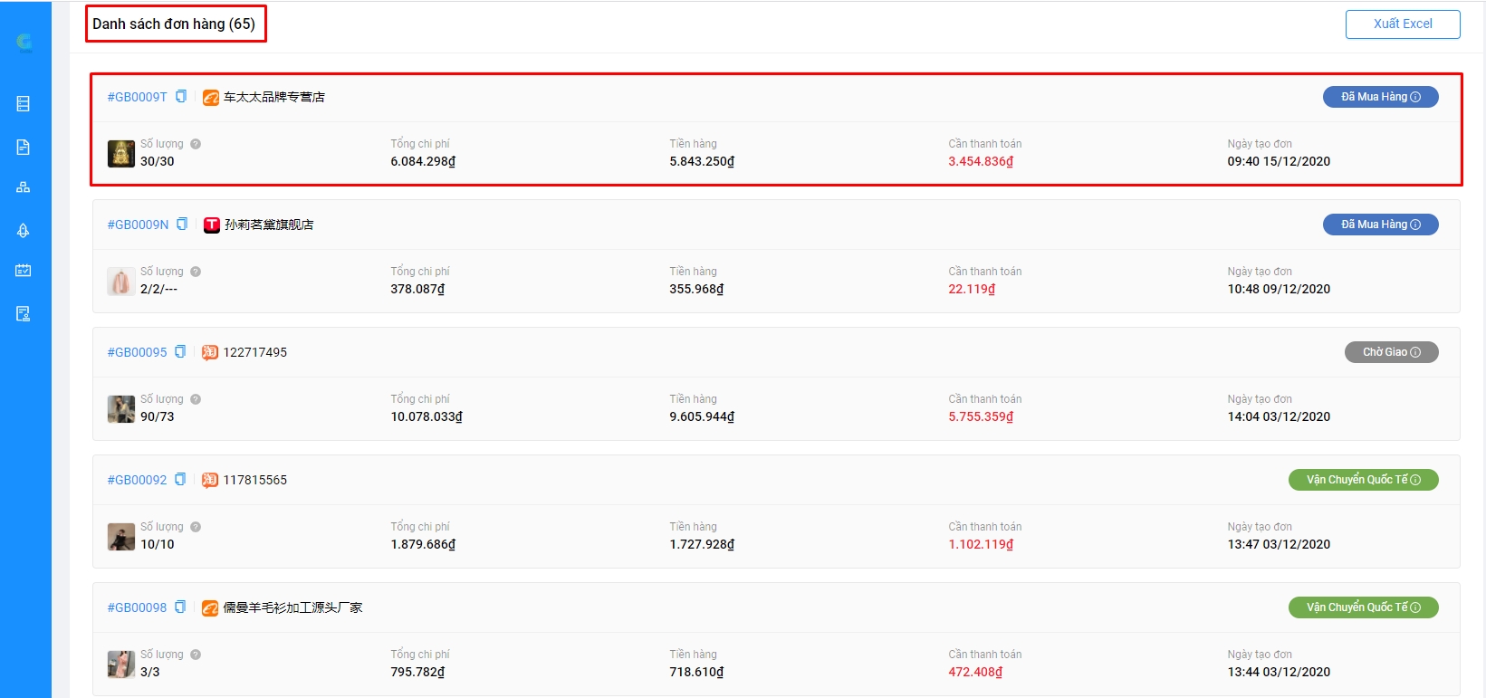1486x698 pixels.
Task: Copy order code #GB00095
Action: 180,352
